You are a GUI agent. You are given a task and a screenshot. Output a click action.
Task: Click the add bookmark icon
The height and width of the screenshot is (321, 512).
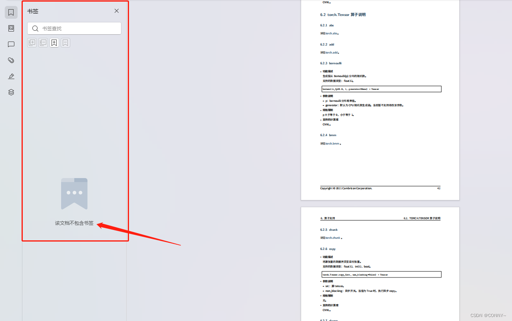click(54, 43)
